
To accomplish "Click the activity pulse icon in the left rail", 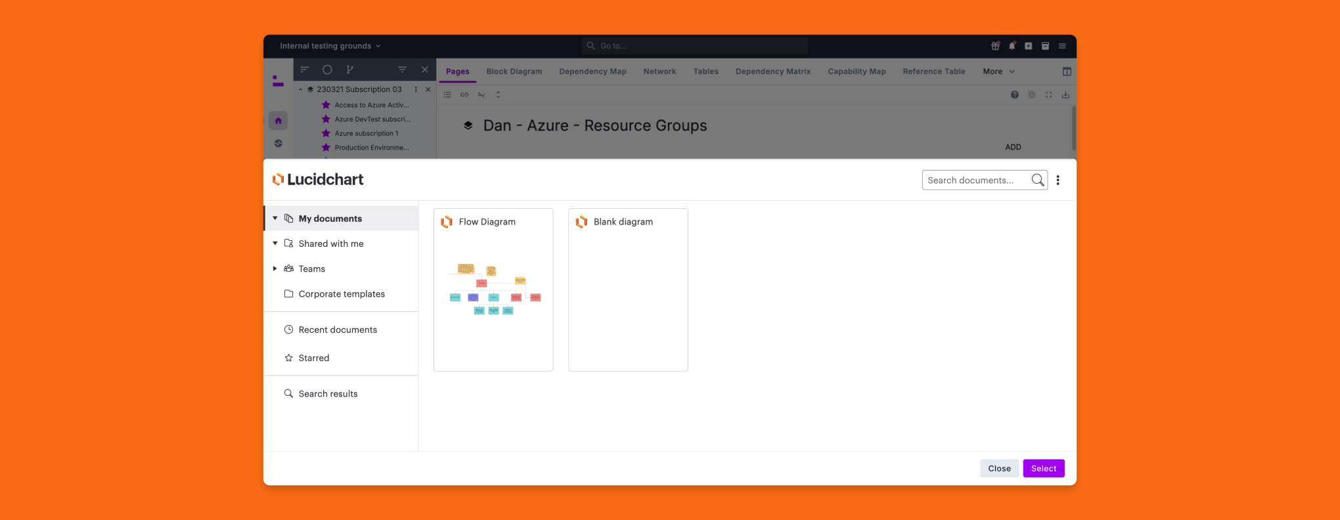I will pos(279,143).
